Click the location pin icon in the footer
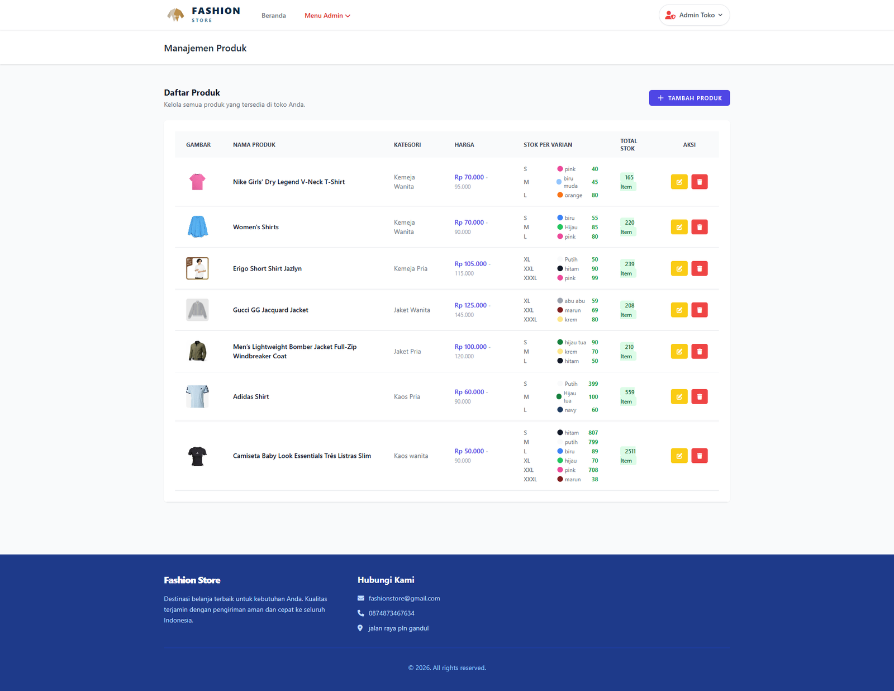The image size is (894, 691). [x=360, y=628]
